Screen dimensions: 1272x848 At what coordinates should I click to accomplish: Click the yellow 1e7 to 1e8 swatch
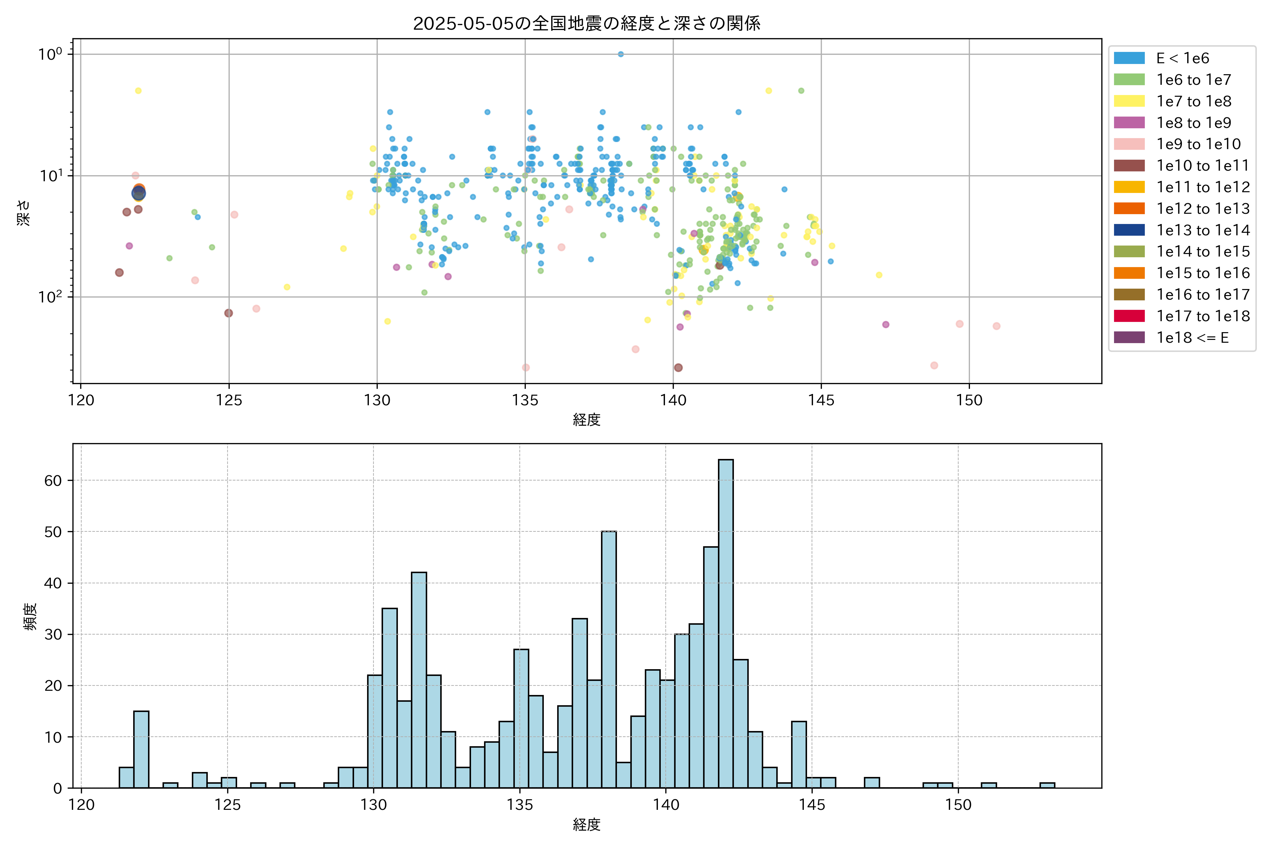[1129, 101]
